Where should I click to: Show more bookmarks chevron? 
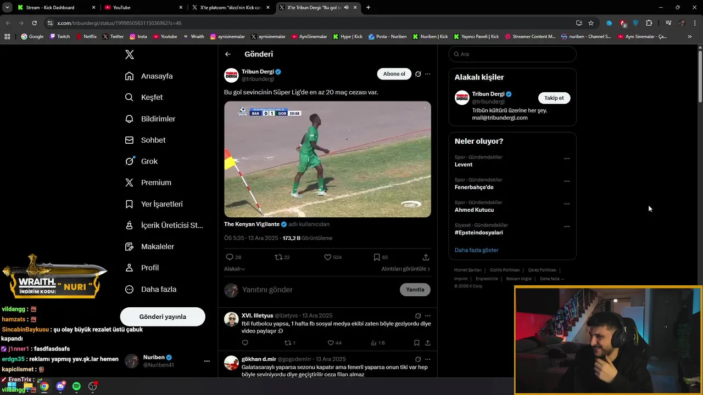pyautogui.click(x=690, y=37)
